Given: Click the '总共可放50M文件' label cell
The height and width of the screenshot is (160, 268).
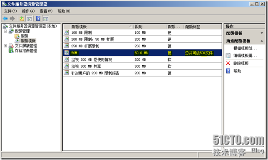Looking at the screenshot, I should coord(199,53).
